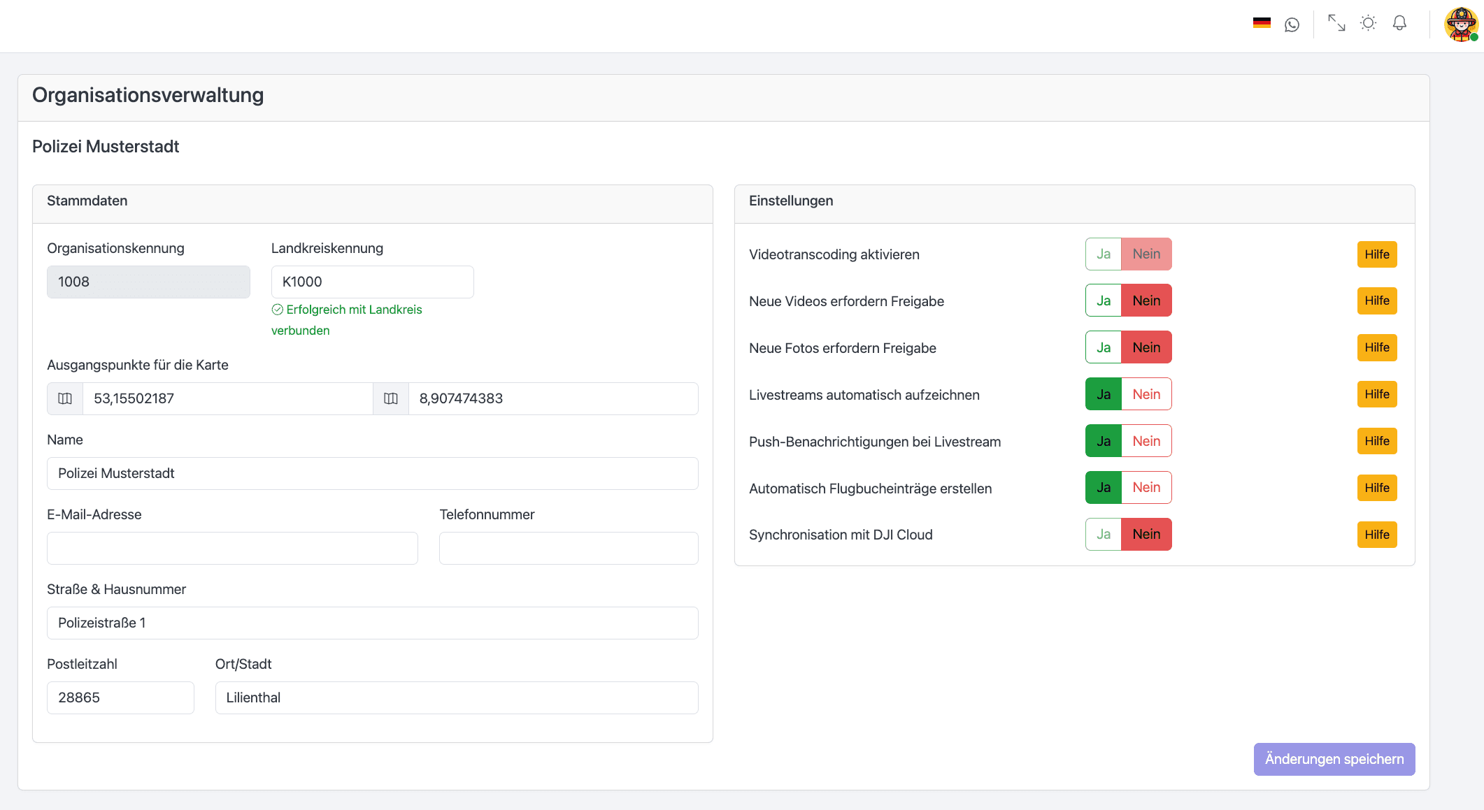The image size is (1484, 810).
Task: Click map icon beside latitude 53,15502187
Action: coord(65,398)
